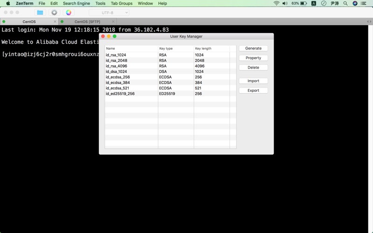
Task: Open the Edit menu
Action: point(54,3)
